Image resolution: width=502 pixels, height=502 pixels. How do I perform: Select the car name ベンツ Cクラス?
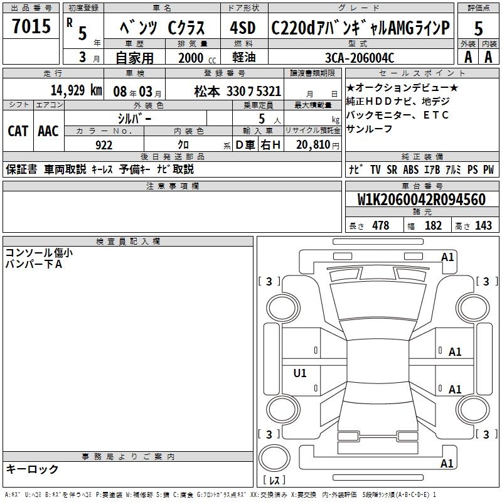pos(163,28)
